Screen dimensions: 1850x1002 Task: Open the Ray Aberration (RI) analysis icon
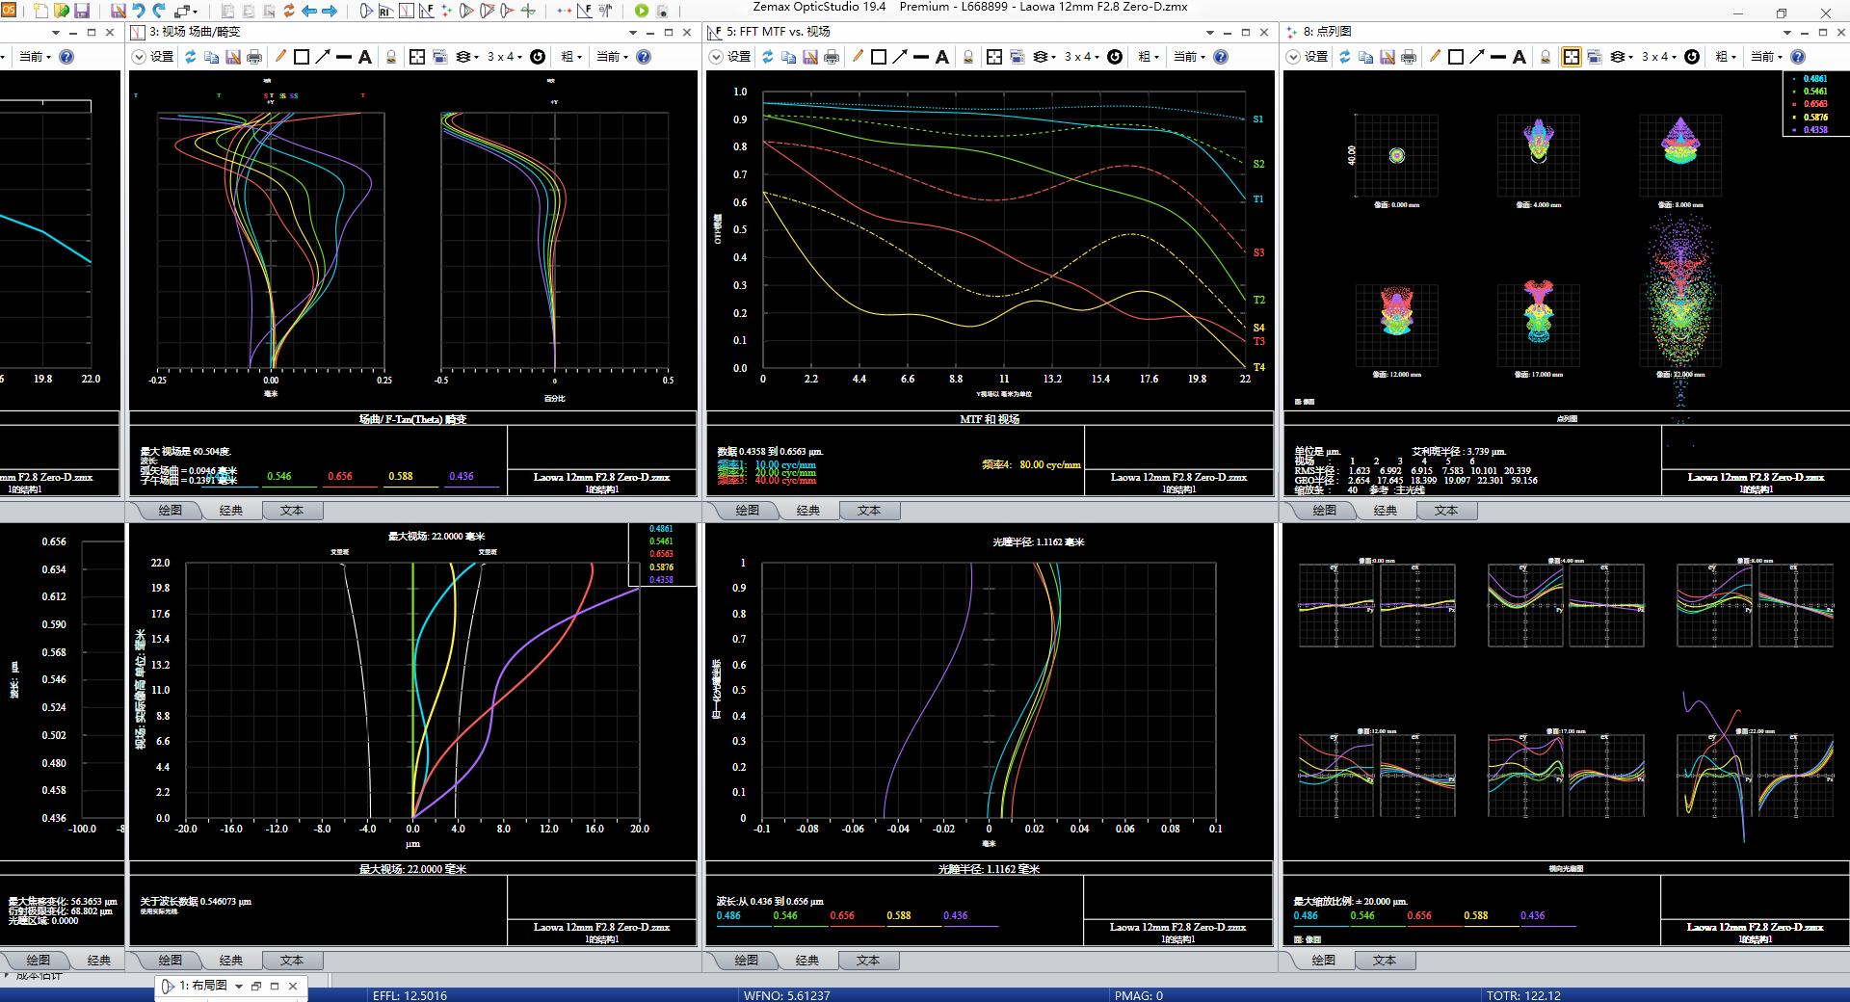coord(385,11)
